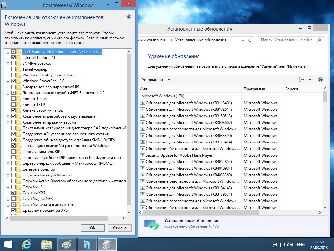Click the Windows Start button
Image resolution: width=334 pixels, height=251 pixels.
point(8,244)
